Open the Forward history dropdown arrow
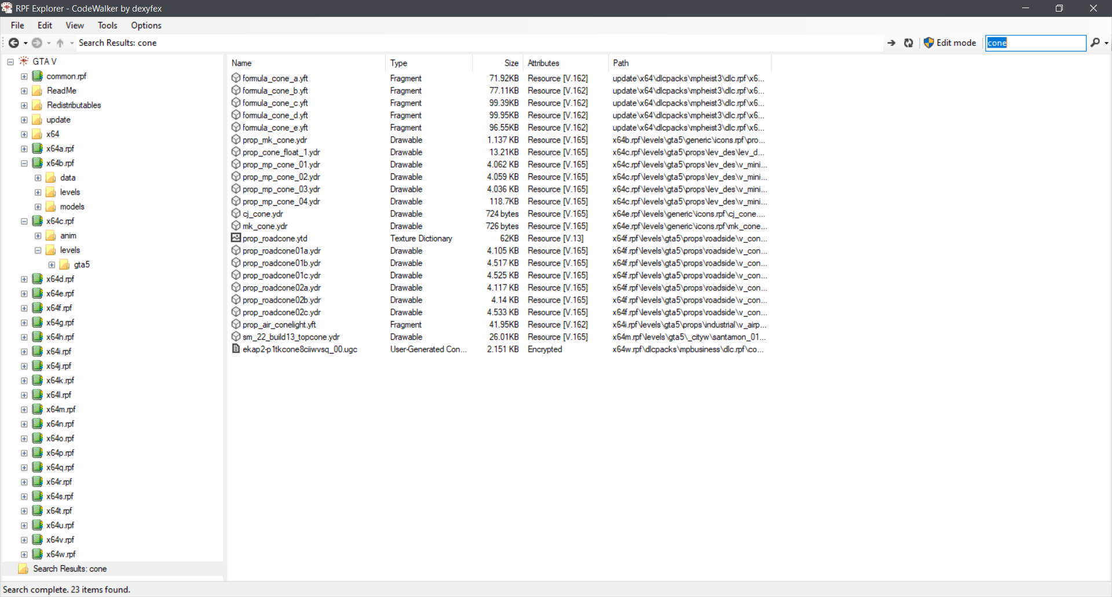 pyautogui.click(x=49, y=43)
